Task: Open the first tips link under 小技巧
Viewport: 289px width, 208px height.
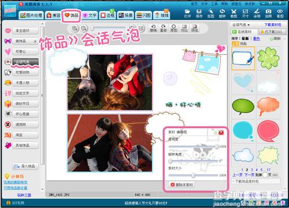Action: (x=16, y=182)
